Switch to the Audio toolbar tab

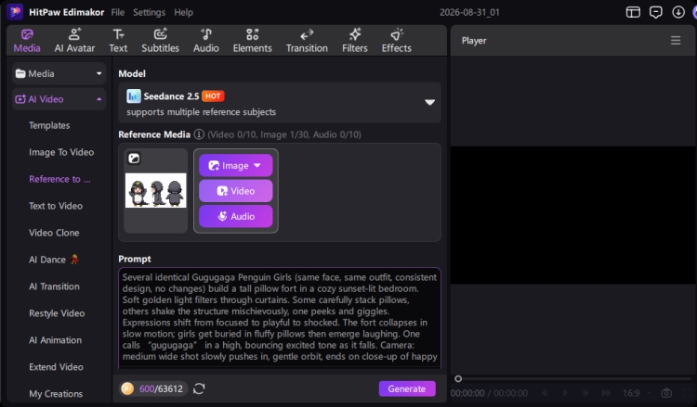[x=205, y=41]
